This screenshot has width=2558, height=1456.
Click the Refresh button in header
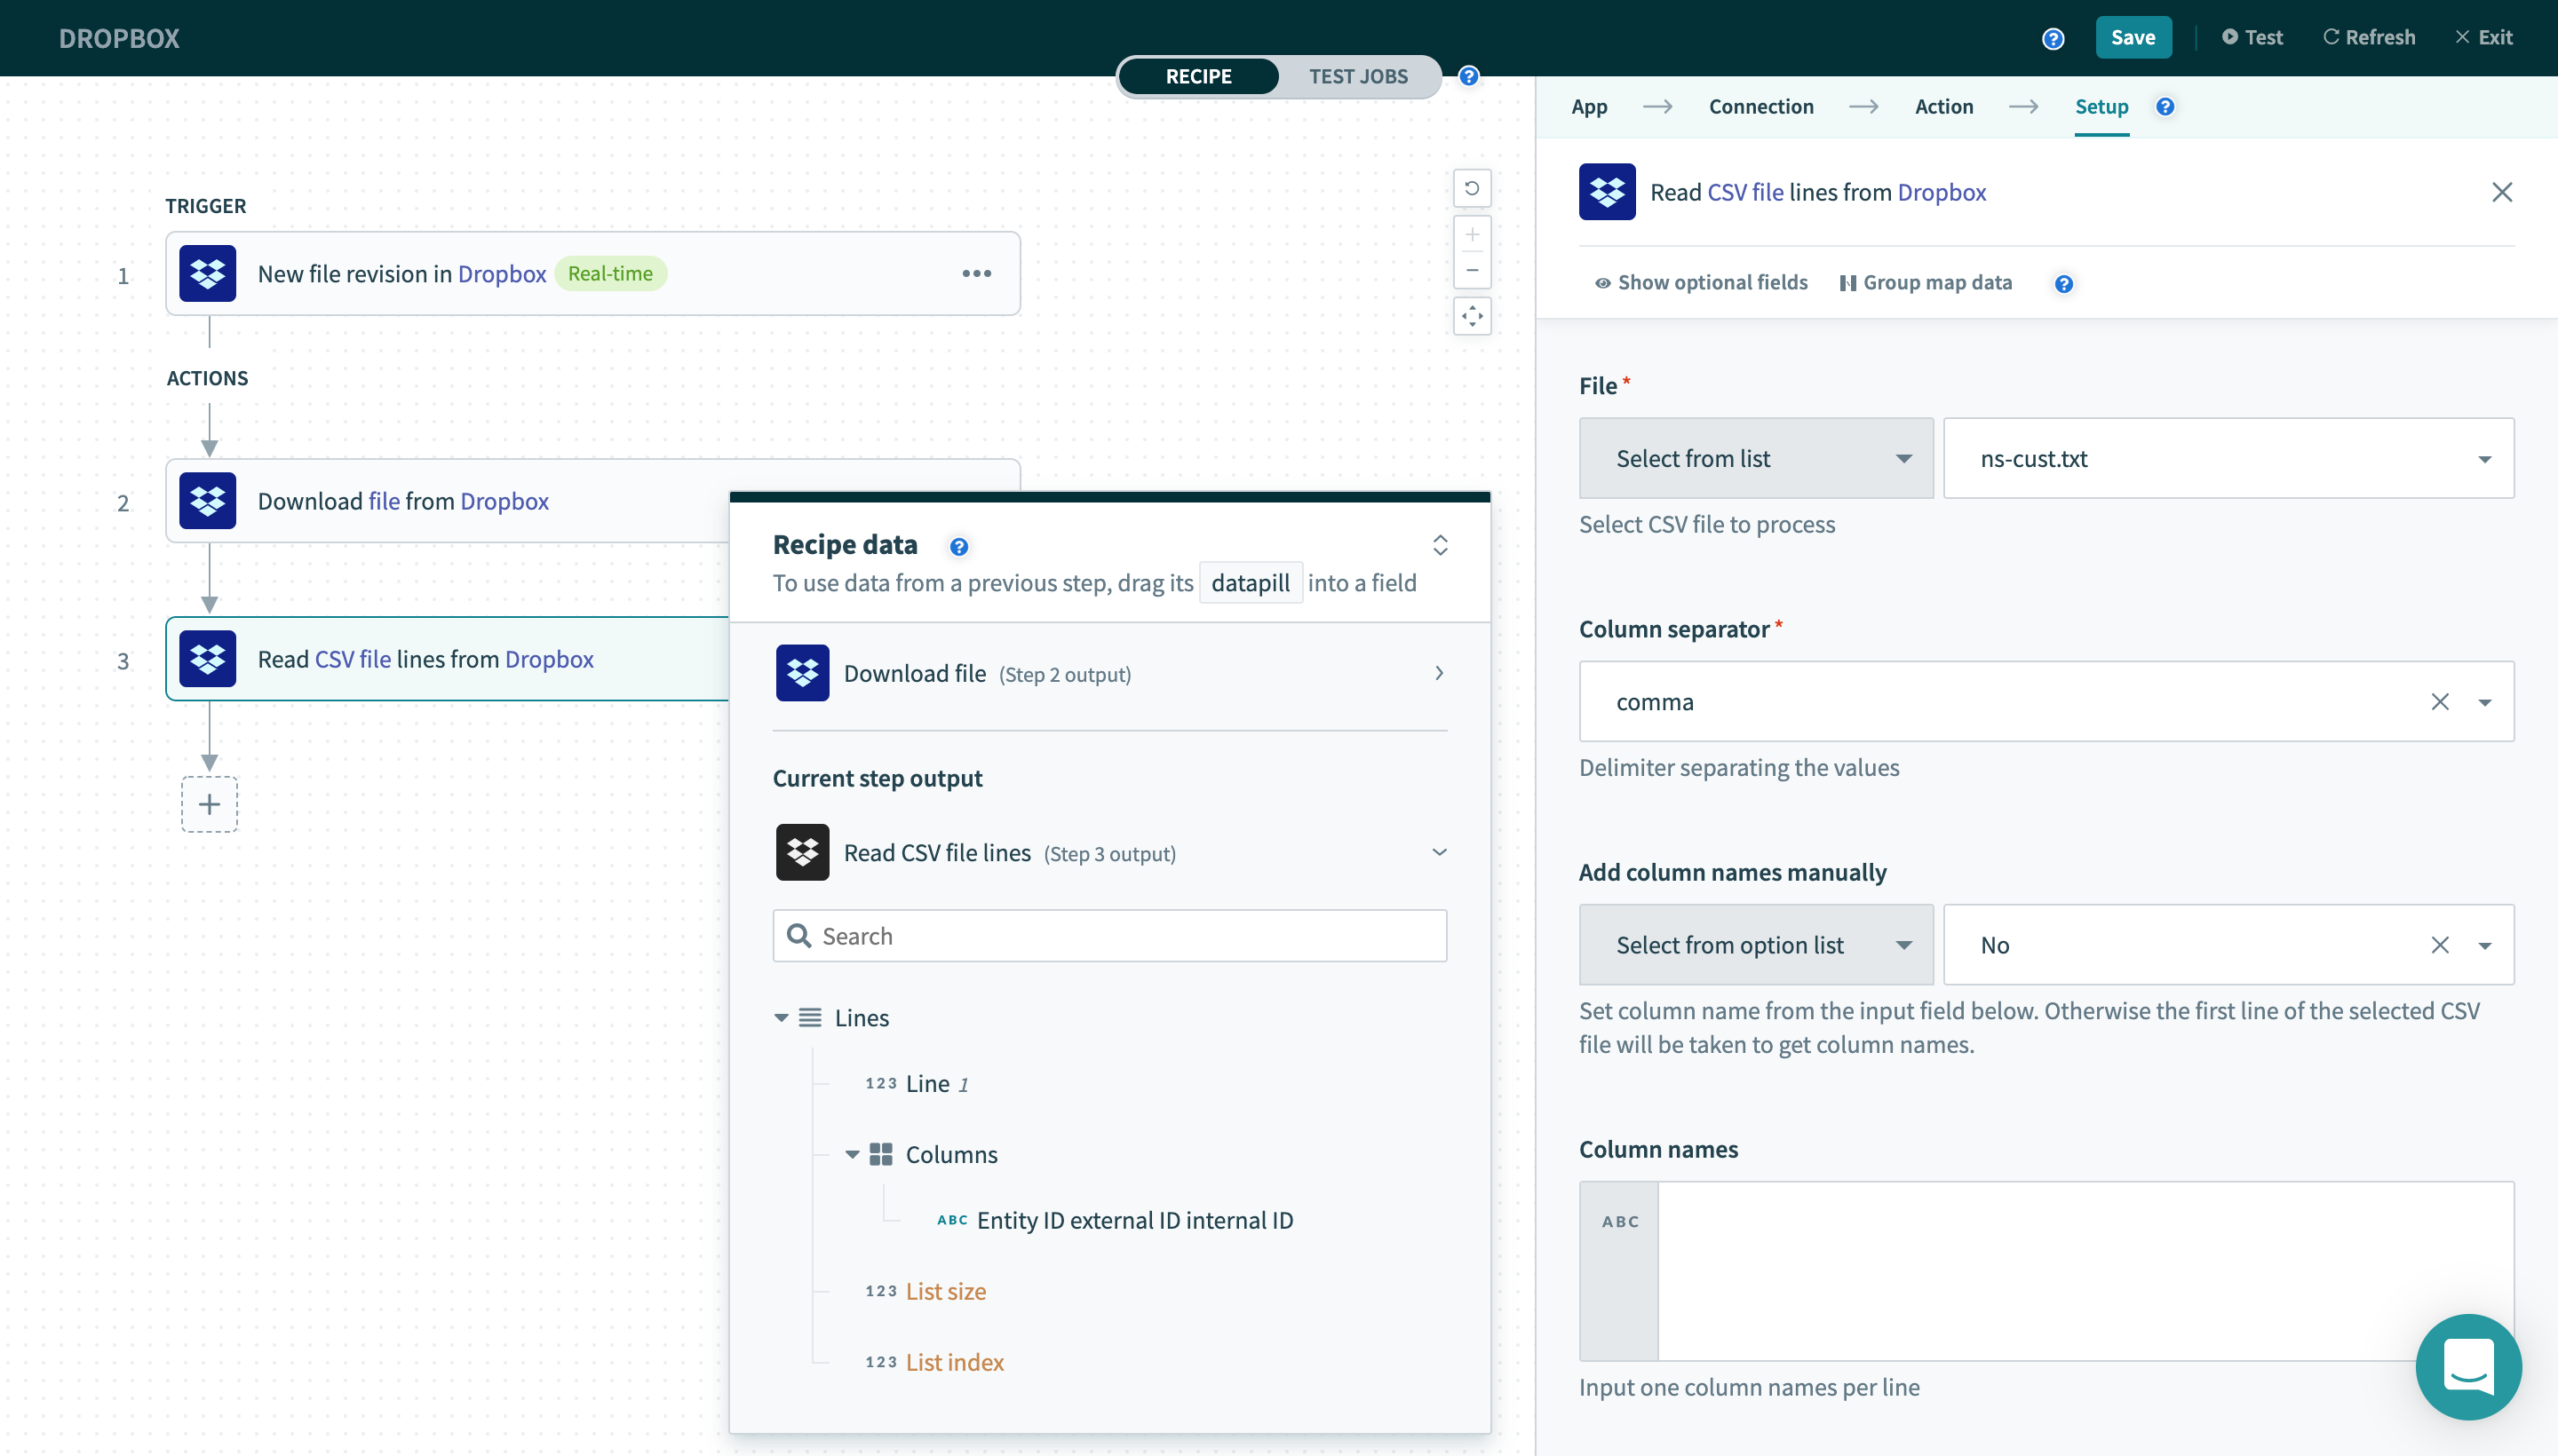[x=2368, y=37]
